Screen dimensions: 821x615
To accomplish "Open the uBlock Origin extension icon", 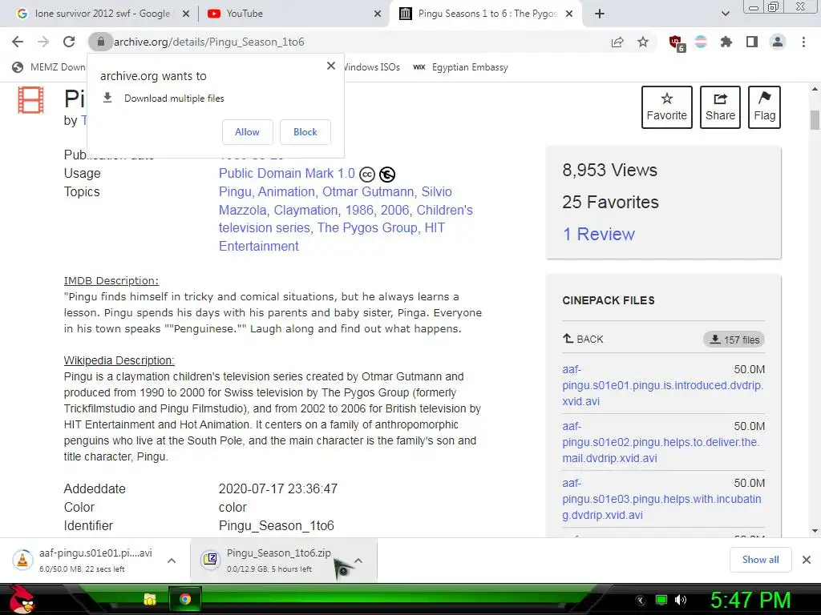I will coord(677,43).
